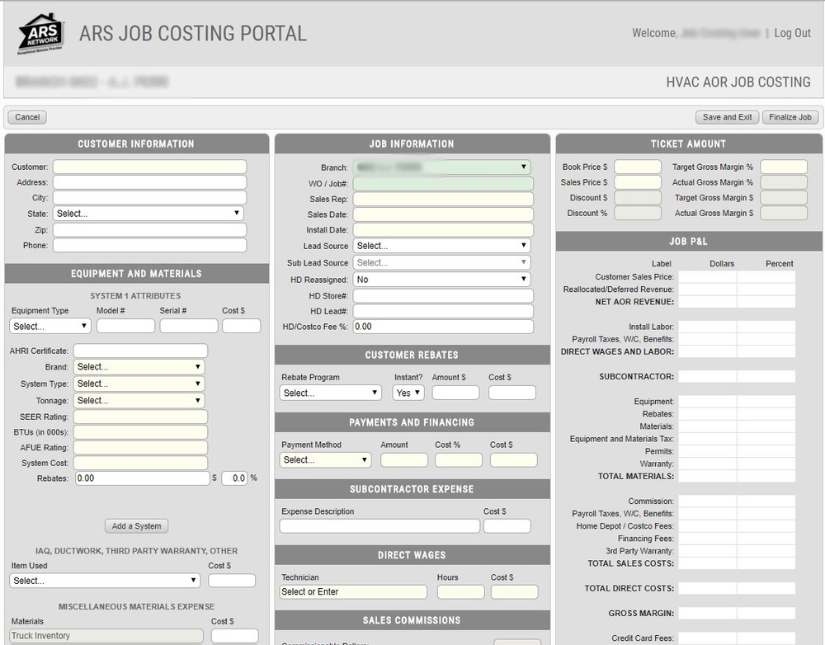825x645 pixels.
Task: Click the Model # field
Action: click(125, 326)
